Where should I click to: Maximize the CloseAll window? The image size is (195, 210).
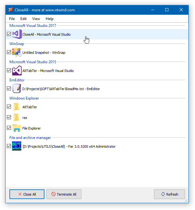click(167, 10)
